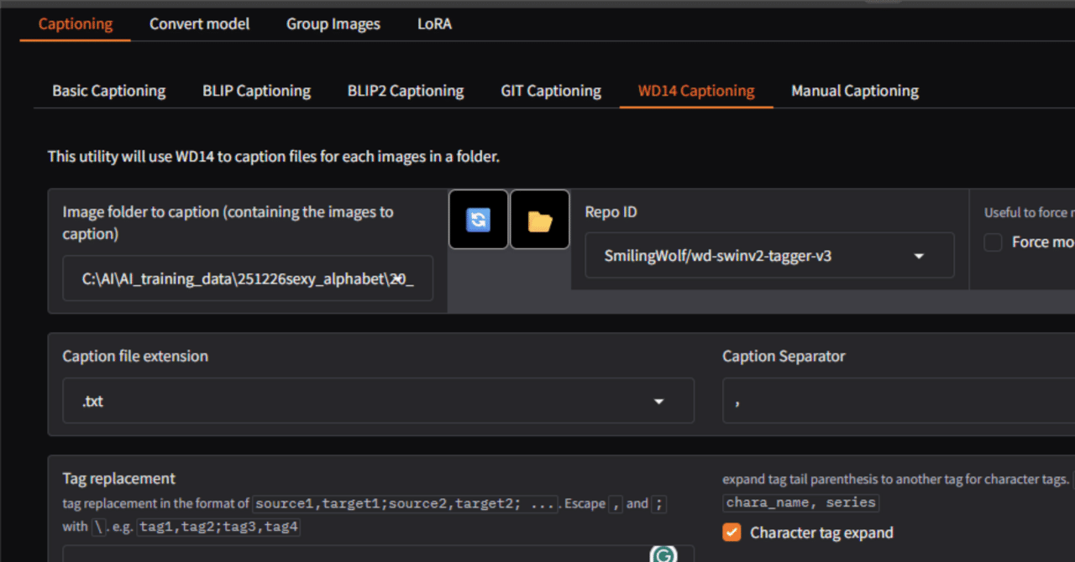Click the WD14 Captioning tab
Image resolution: width=1075 pixels, height=562 pixels.
(x=696, y=91)
